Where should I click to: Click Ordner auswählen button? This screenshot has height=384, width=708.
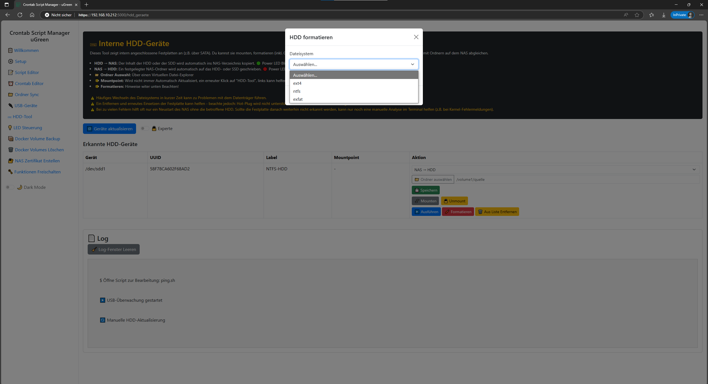433,179
